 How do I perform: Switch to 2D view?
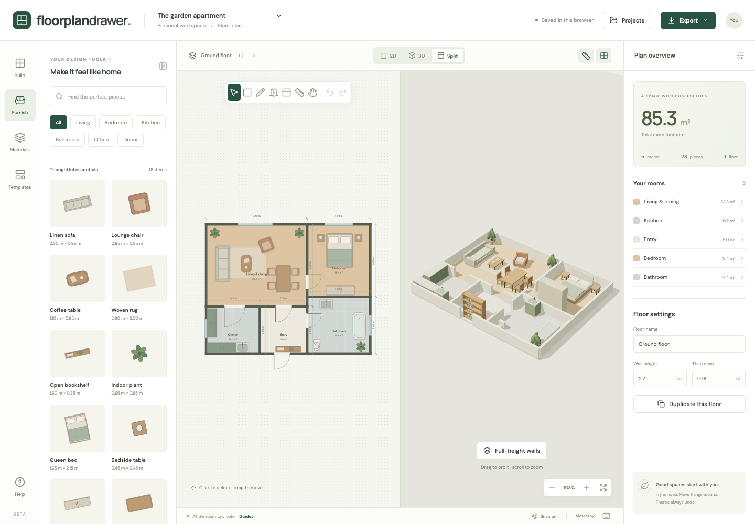pos(389,56)
